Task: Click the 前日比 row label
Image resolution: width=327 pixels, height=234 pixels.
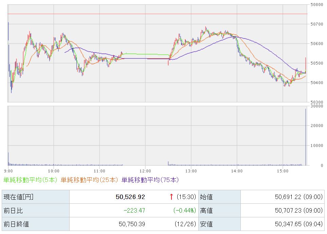Action: pos(13,211)
